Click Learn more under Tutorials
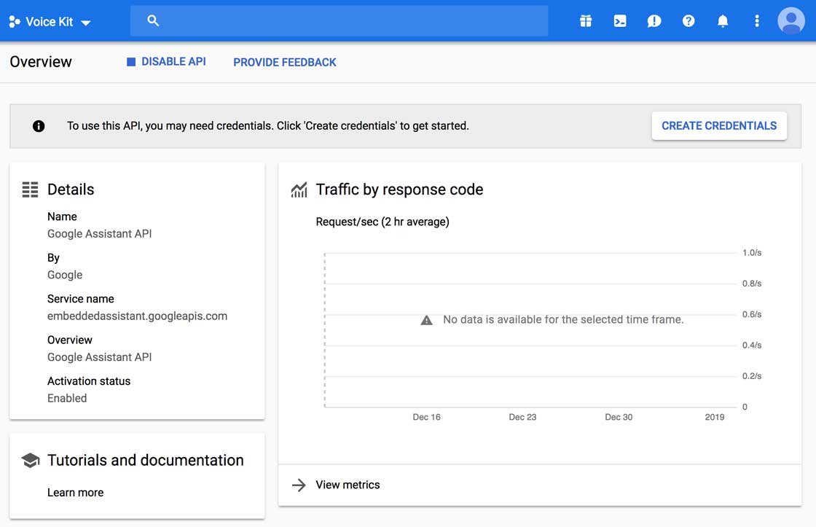Viewport: 816px width, 527px height. pos(75,493)
